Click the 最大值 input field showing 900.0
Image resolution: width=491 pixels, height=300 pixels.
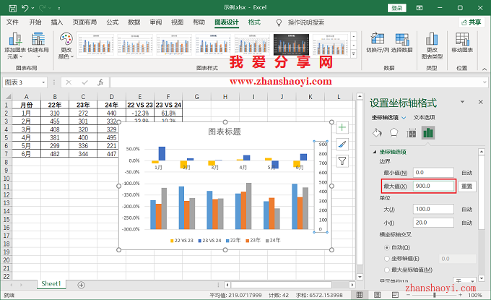(x=433, y=187)
